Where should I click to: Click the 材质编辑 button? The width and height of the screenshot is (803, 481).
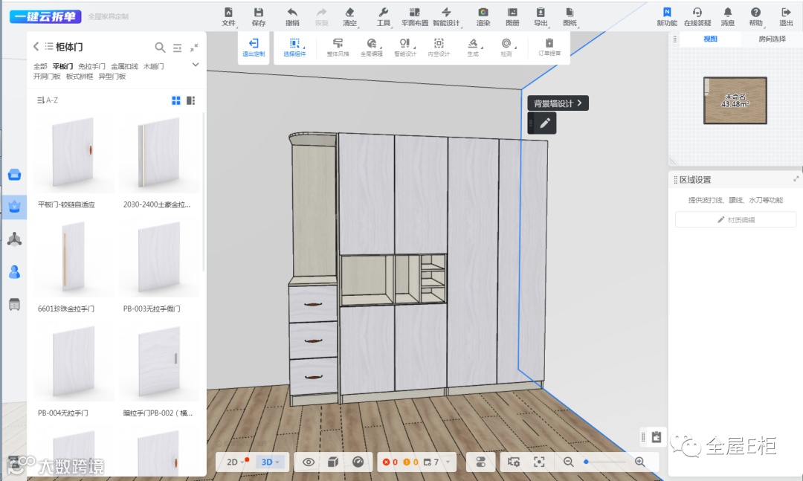pos(735,219)
